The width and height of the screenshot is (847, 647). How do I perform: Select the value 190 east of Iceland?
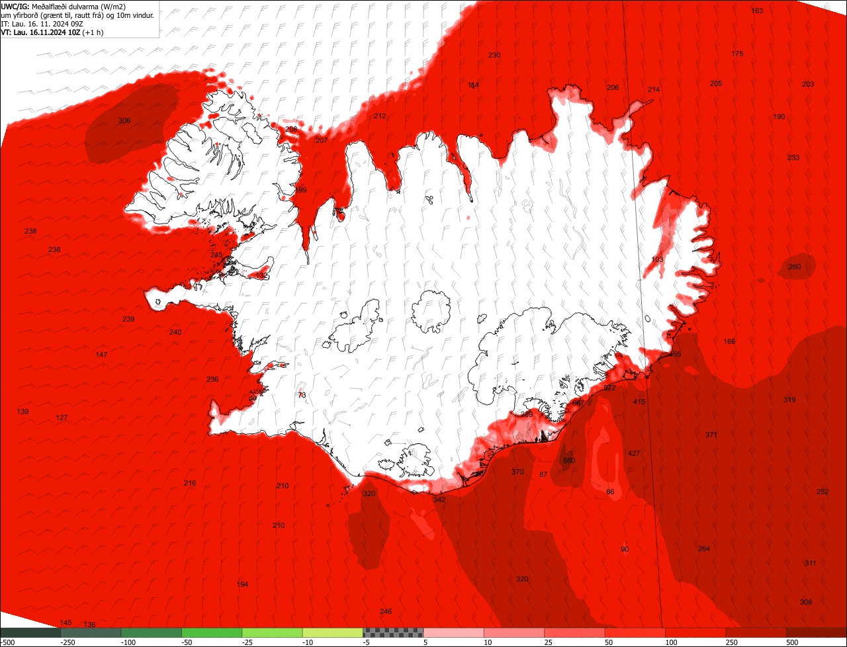coord(779,116)
